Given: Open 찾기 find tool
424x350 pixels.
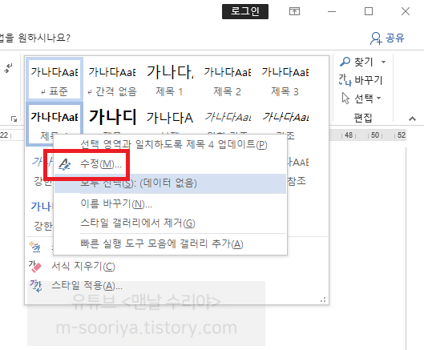Looking at the screenshot, I should (362, 62).
